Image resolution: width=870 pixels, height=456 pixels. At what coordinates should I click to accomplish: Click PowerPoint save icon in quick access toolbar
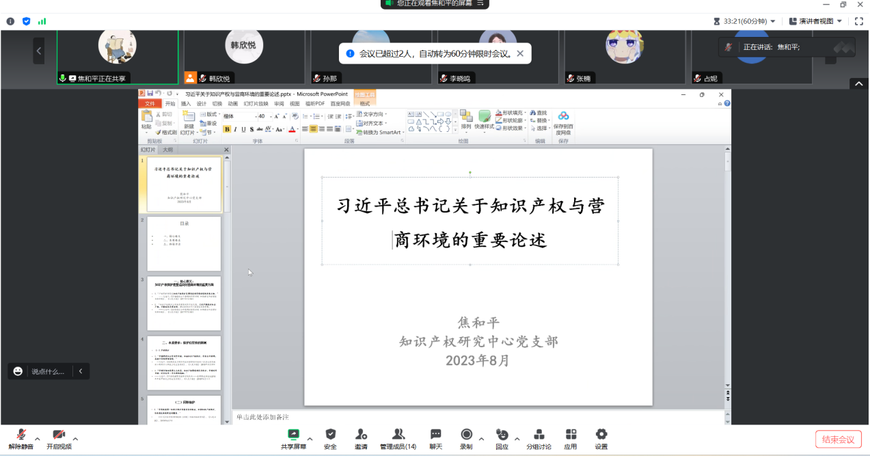coord(150,94)
